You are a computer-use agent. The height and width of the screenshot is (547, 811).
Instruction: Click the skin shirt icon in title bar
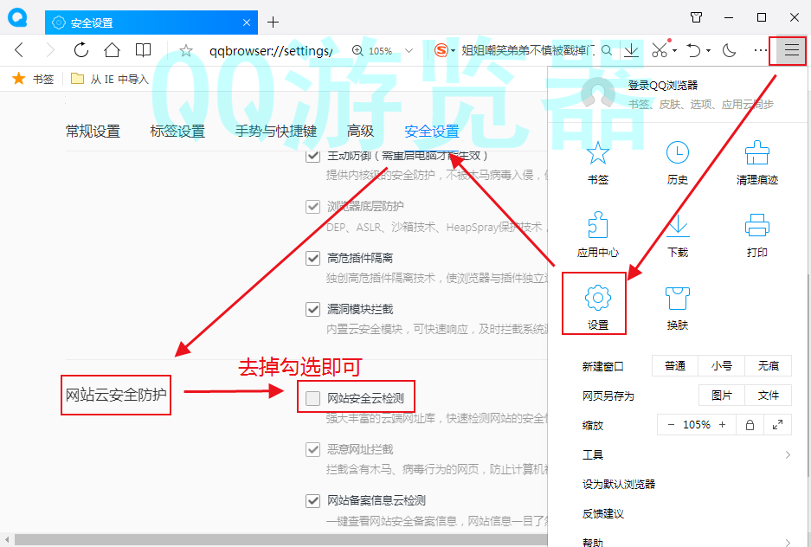point(696,17)
